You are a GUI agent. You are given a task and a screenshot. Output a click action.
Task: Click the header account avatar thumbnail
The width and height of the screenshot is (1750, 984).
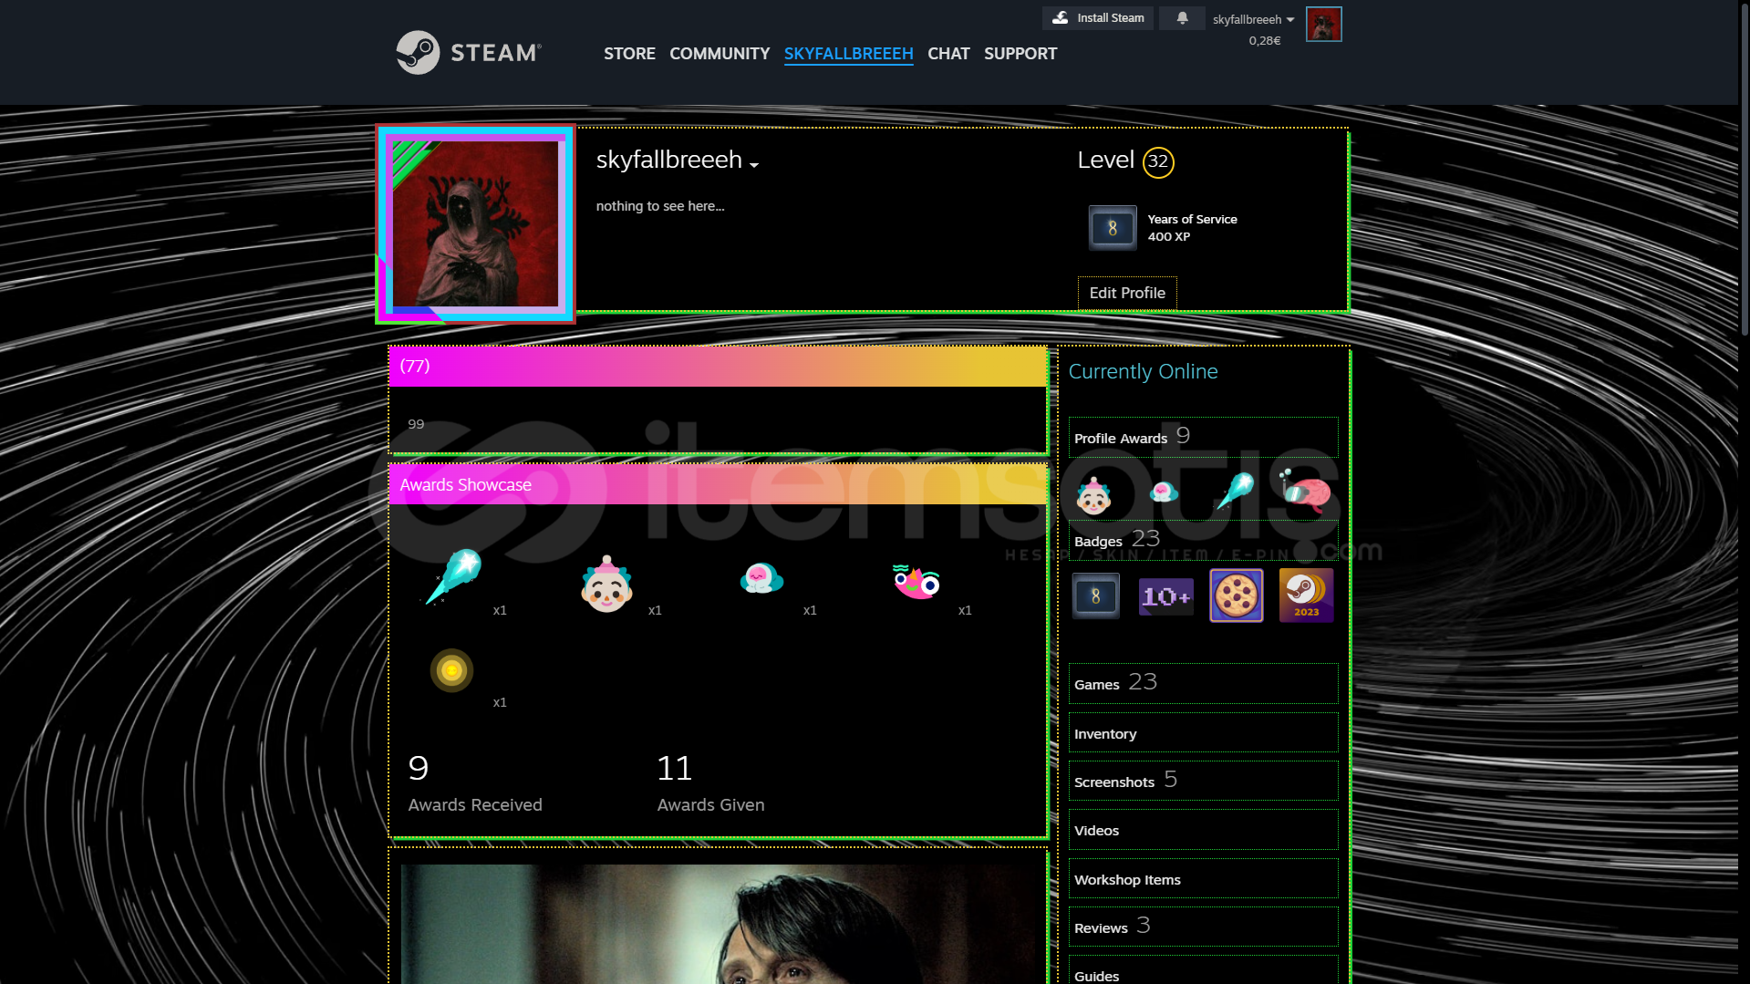[1323, 25]
